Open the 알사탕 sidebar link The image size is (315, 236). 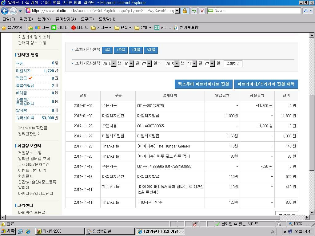point(22,110)
